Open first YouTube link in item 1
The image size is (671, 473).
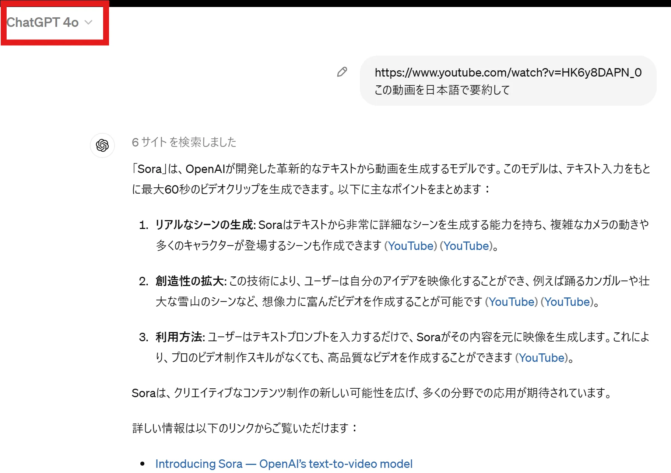tap(411, 246)
